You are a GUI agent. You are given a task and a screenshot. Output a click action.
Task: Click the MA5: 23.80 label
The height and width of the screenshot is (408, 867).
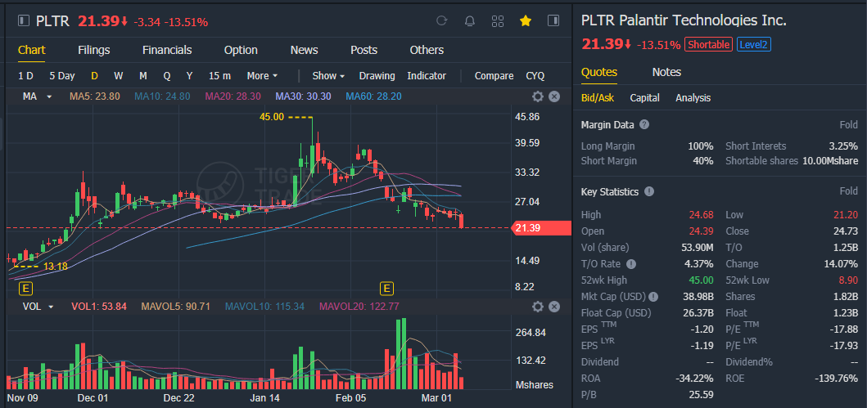94,96
